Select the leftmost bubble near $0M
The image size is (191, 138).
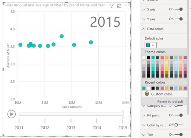20,45
